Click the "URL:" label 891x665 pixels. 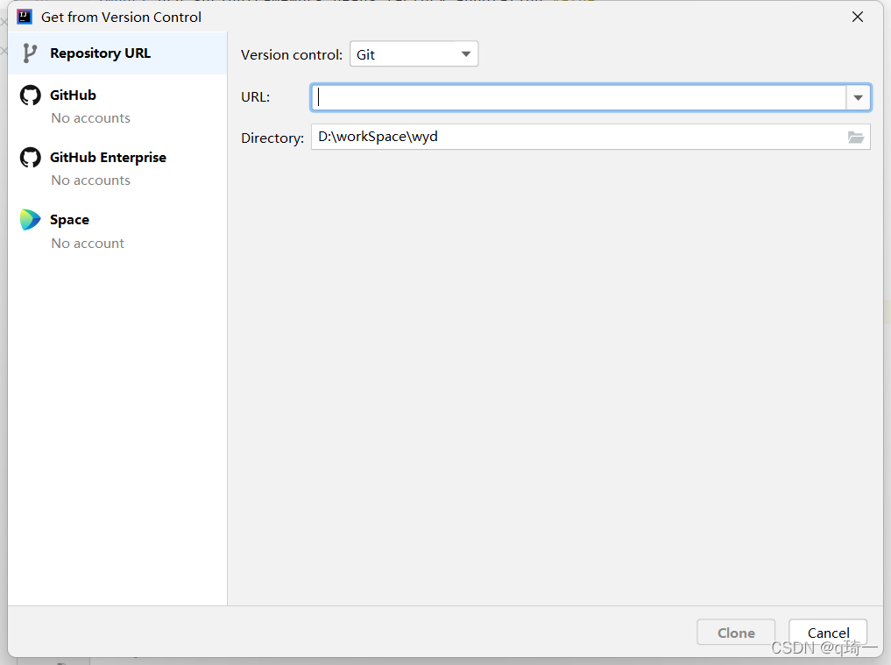(255, 97)
